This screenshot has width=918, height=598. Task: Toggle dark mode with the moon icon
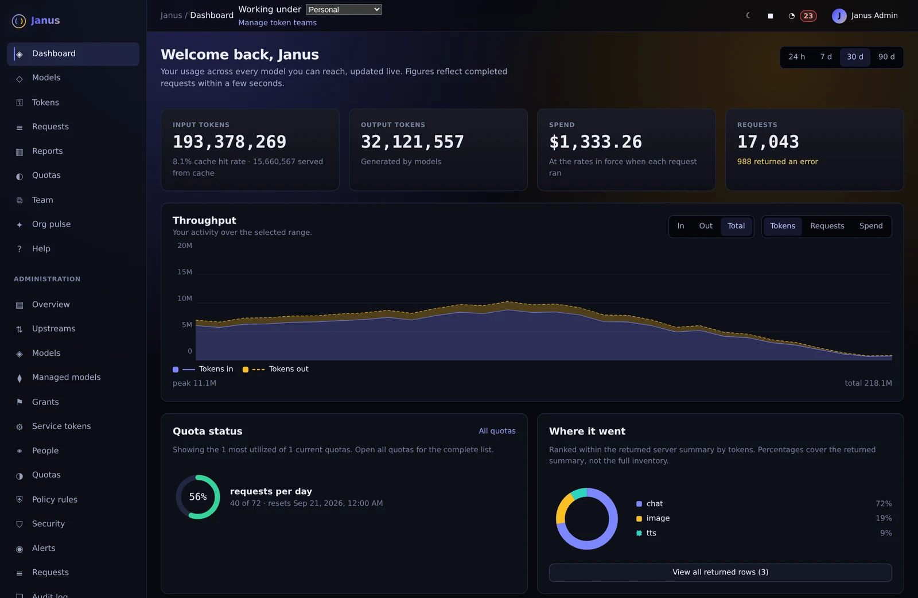[x=748, y=15]
